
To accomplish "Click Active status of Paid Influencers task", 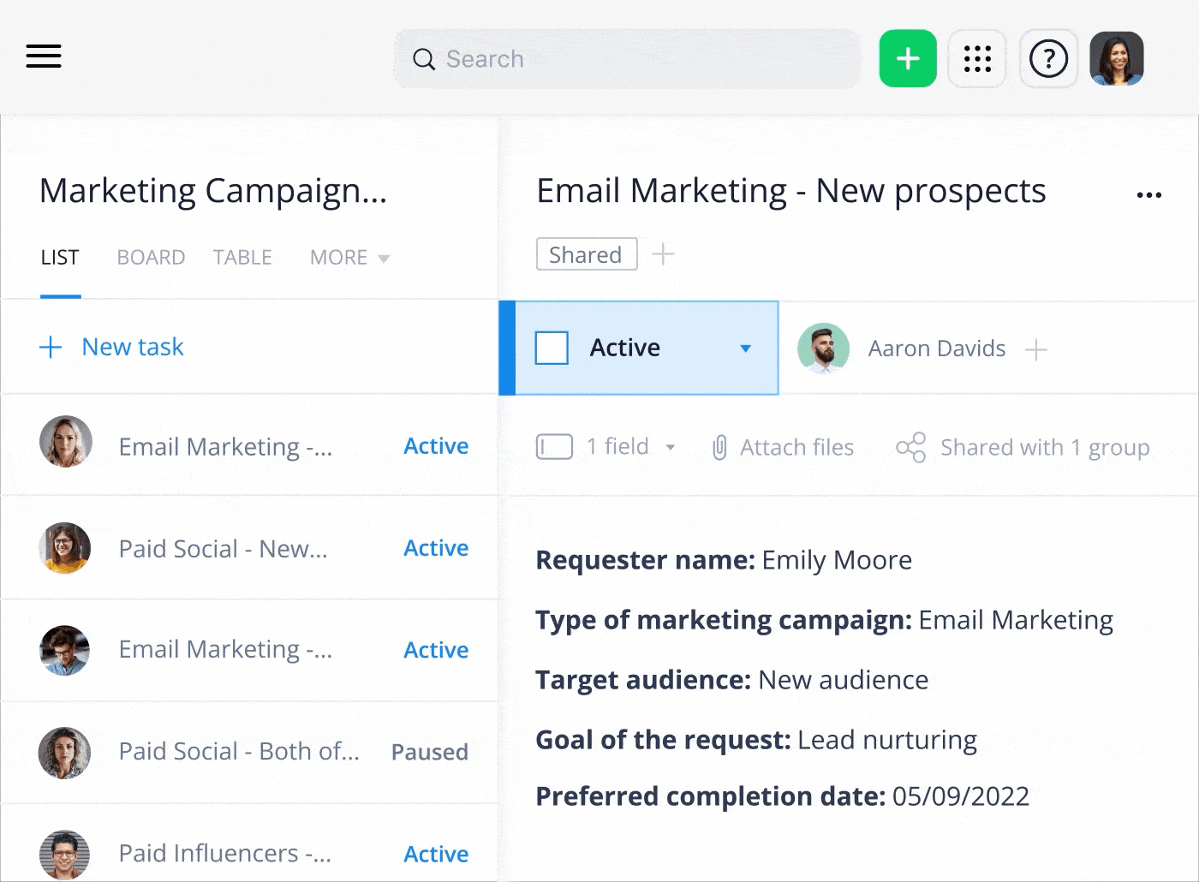I will (436, 854).
